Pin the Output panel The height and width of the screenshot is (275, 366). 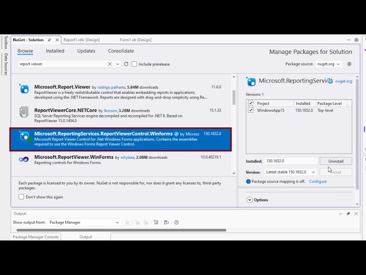coord(348,214)
